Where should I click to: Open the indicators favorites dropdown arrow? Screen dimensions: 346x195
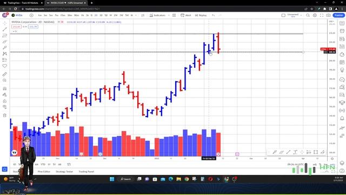169,15
